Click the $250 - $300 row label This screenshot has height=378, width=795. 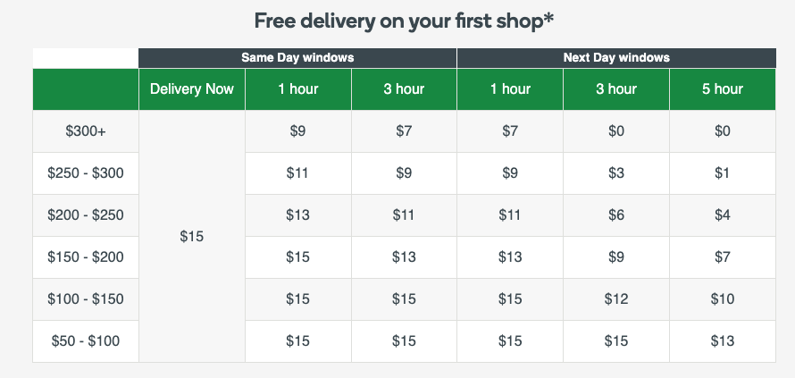(x=86, y=173)
